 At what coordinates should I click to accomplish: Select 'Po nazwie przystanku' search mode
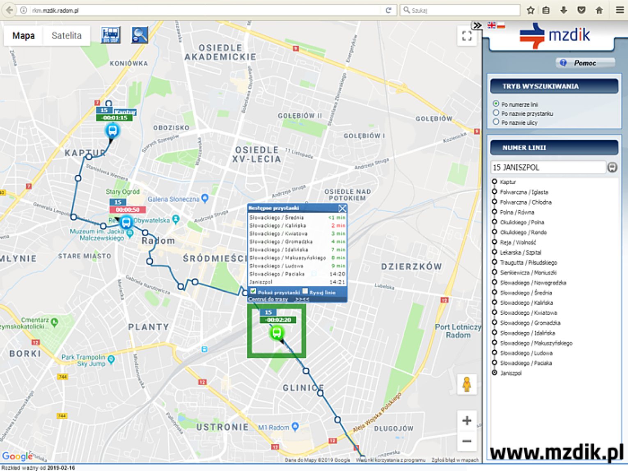click(496, 113)
